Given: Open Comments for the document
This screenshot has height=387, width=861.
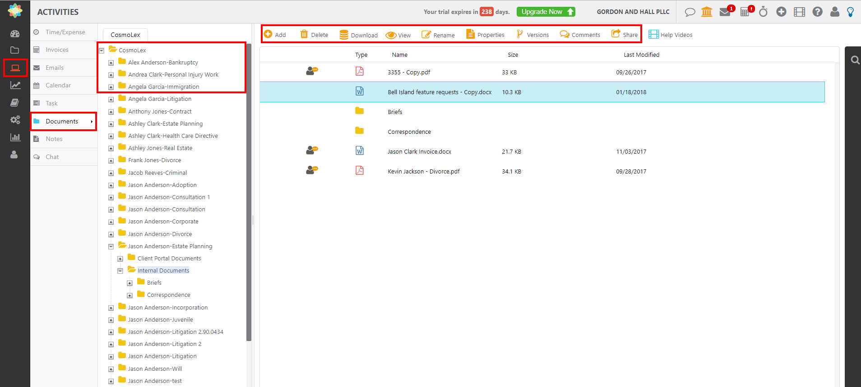Looking at the screenshot, I should tap(580, 35).
